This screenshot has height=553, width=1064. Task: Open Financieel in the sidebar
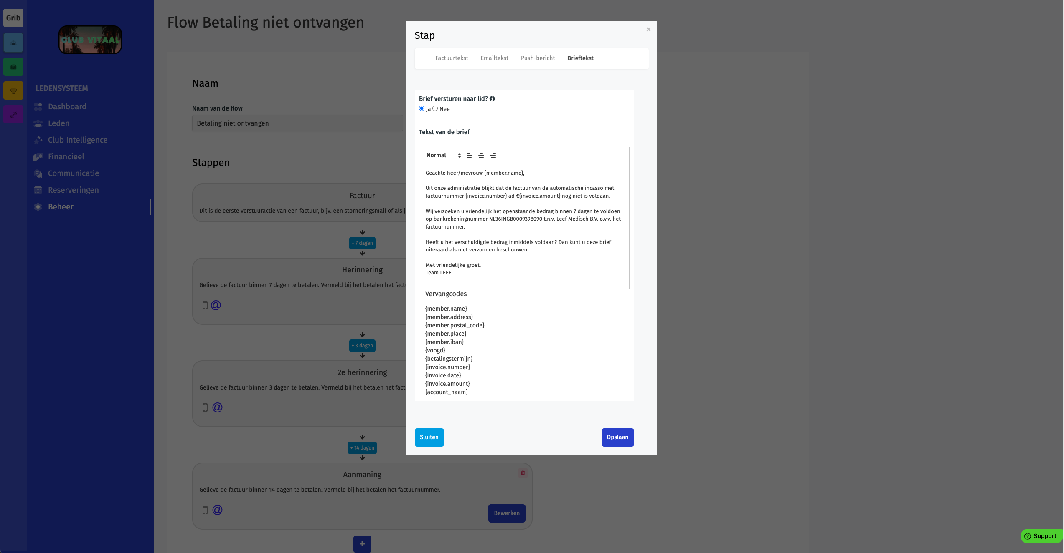pyautogui.click(x=66, y=157)
